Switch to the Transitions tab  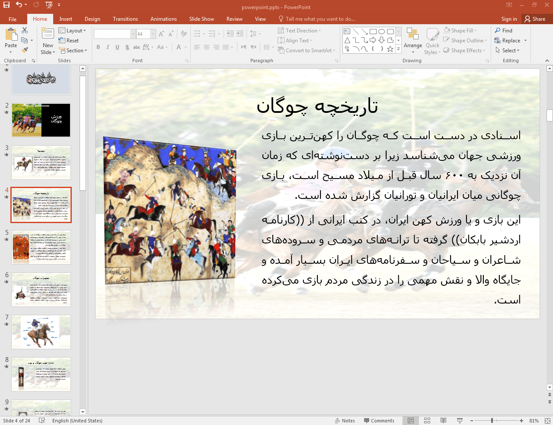[125, 19]
